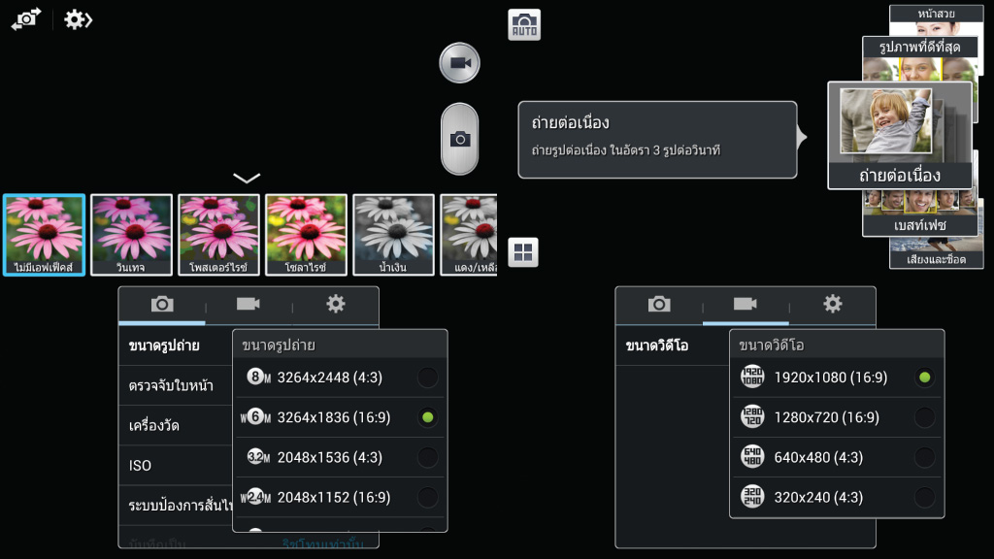Open the grid view mode icon
This screenshot has width=994, height=559.
tap(523, 252)
